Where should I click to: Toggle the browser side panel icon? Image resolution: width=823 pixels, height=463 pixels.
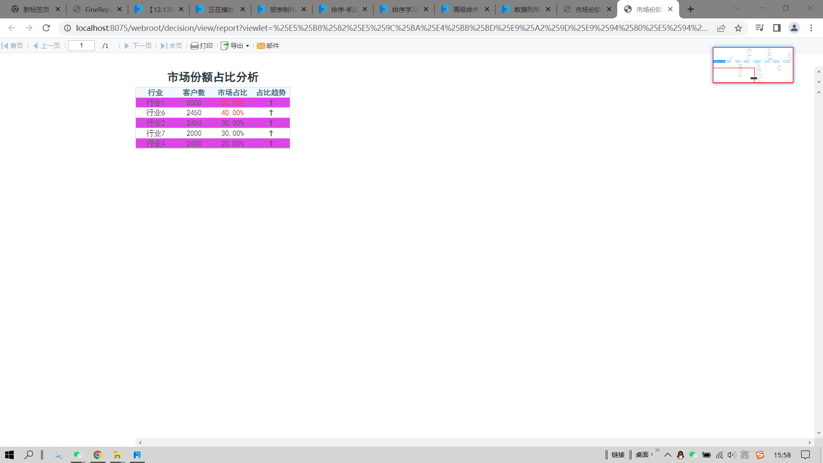(x=777, y=28)
